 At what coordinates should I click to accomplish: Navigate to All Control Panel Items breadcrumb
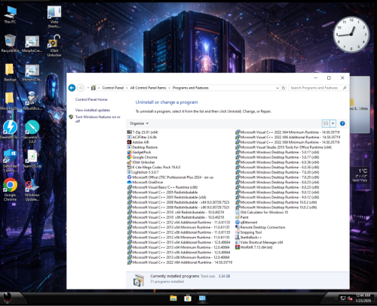[148, 88]
